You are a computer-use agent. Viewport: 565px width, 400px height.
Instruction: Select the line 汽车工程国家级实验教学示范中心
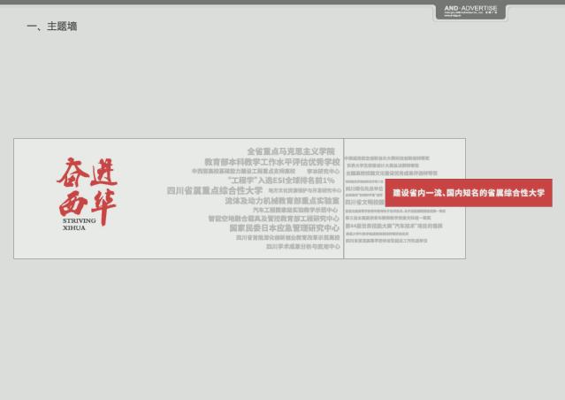[295, 210]
